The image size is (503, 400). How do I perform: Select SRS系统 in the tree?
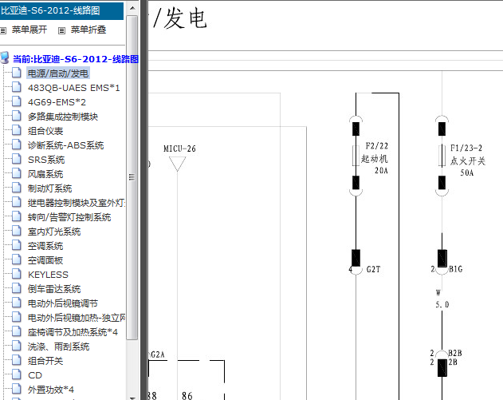[46, 160]
